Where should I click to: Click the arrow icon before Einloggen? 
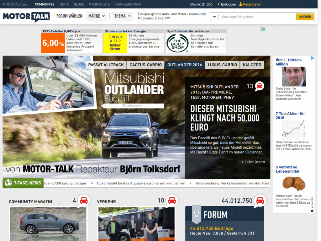218,4
